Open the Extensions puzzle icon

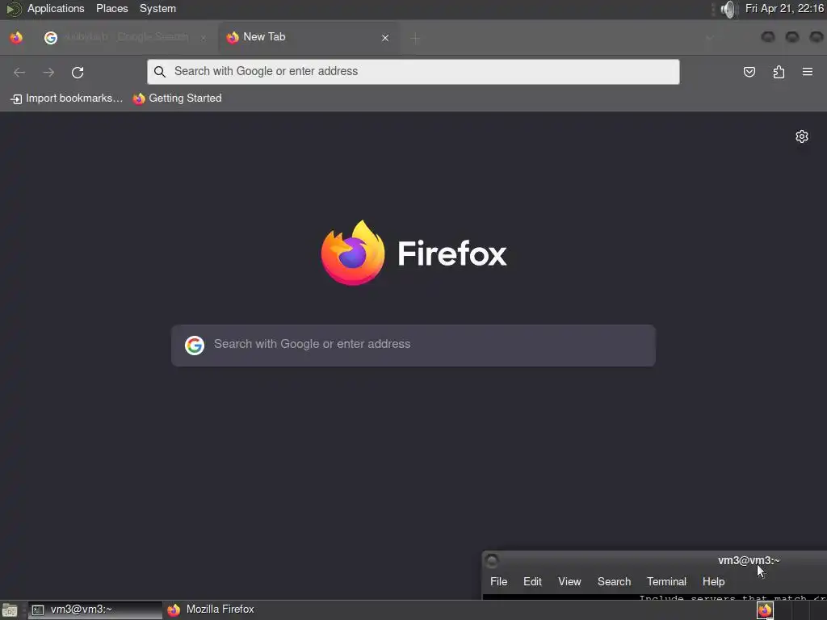point(779,72)
